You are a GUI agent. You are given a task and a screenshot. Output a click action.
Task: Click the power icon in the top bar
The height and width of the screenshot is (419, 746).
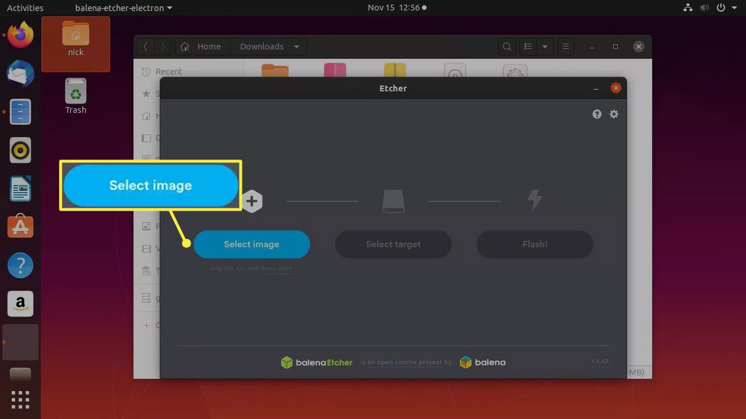(721, 8)
